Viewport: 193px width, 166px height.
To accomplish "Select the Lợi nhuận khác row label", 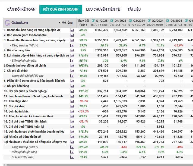I will point(16,111).
